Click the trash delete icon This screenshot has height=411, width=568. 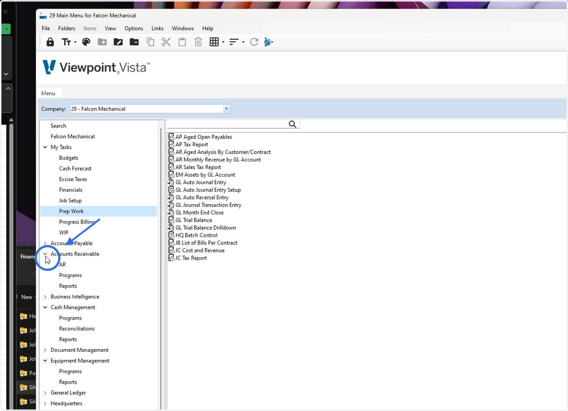point(198,42)
